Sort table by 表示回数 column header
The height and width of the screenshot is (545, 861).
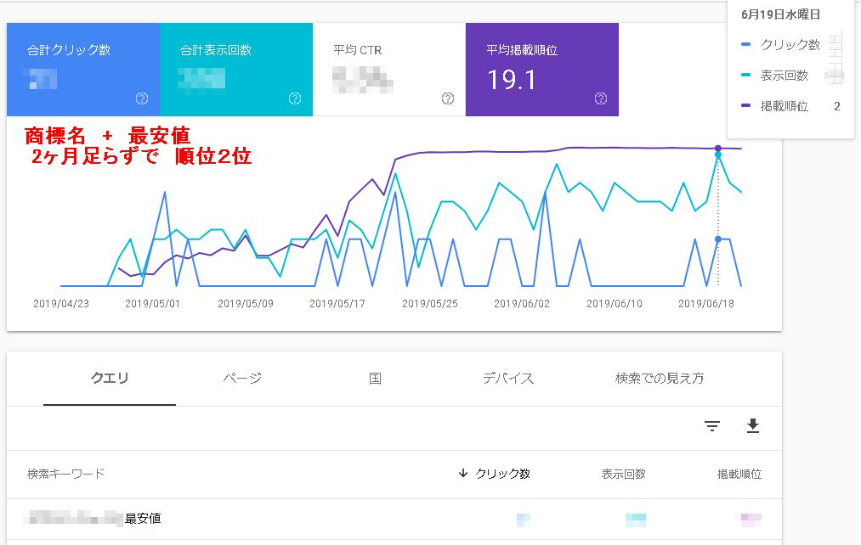(623, 474)
